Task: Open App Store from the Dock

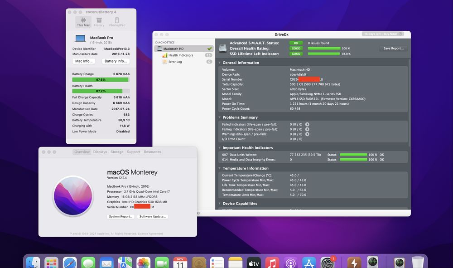Action: pos(309,263)
